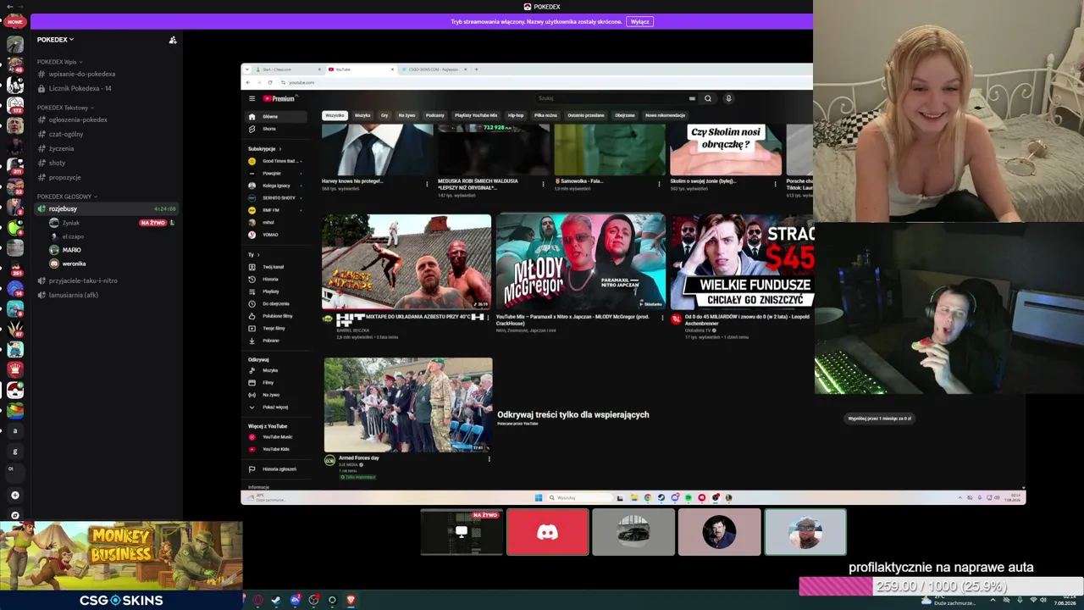
Task: Open Discord add a server plus icon
Action: tap(14, 495)
